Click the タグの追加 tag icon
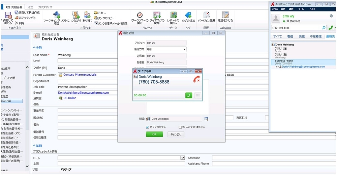The width and height of the screenshot is (337, 175). click(188, 15)
